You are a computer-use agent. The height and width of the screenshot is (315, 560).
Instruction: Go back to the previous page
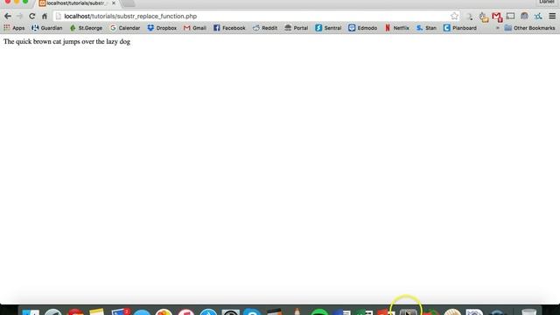8,16
